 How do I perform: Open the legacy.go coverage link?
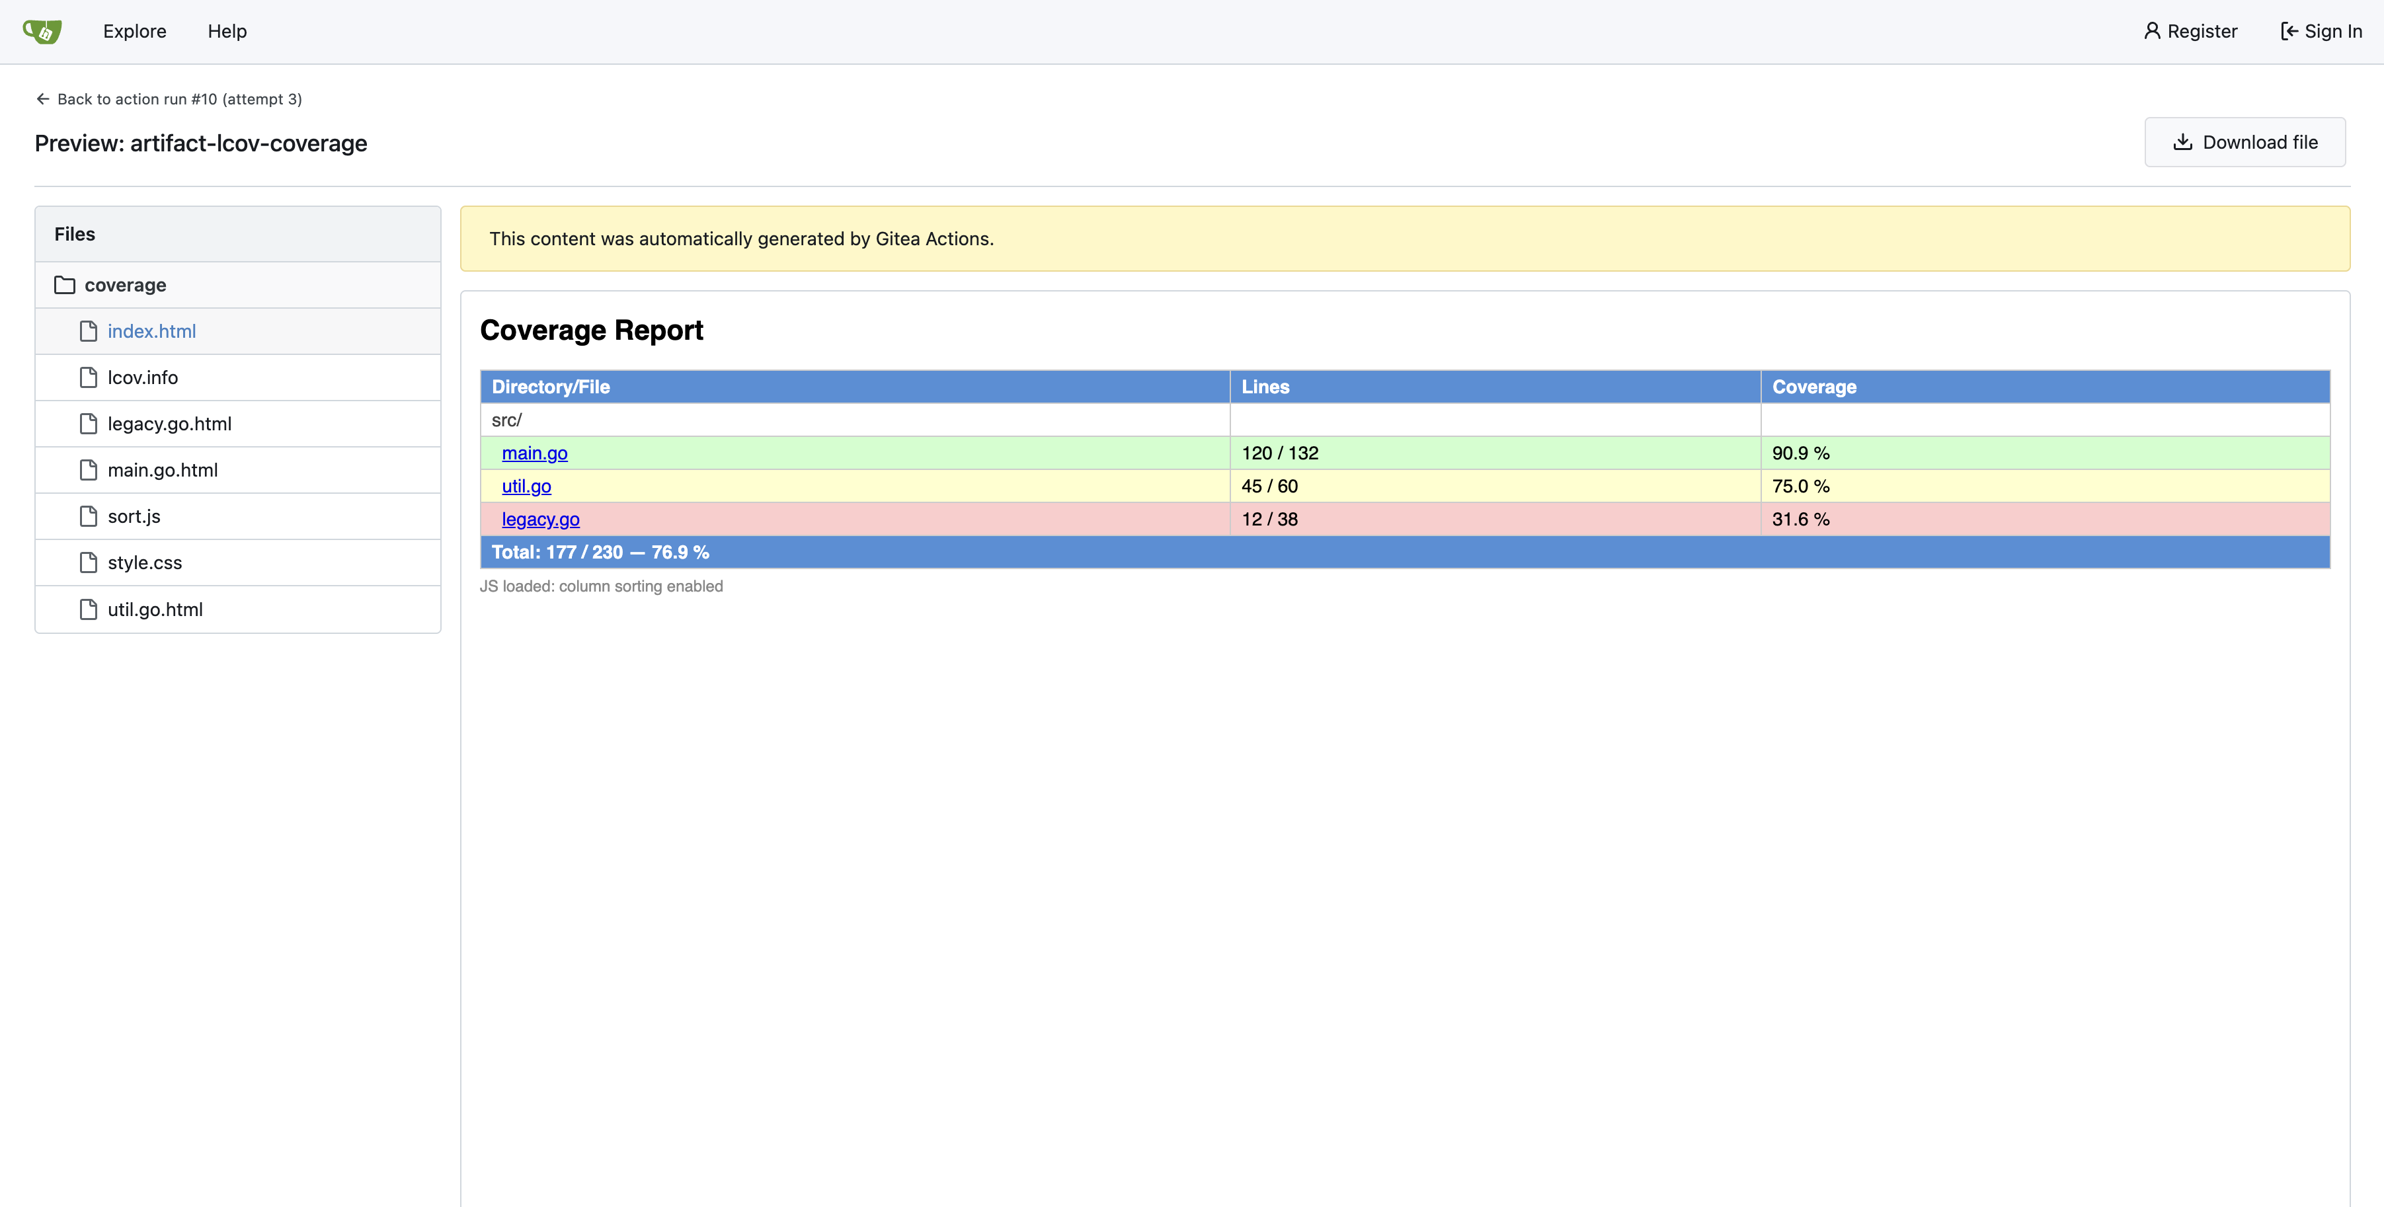point(541,520)
